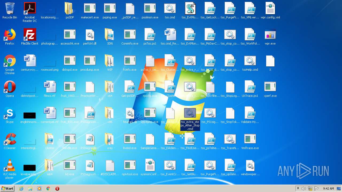
Task: Select the x64 folder
Action: (x=110, y=89)
